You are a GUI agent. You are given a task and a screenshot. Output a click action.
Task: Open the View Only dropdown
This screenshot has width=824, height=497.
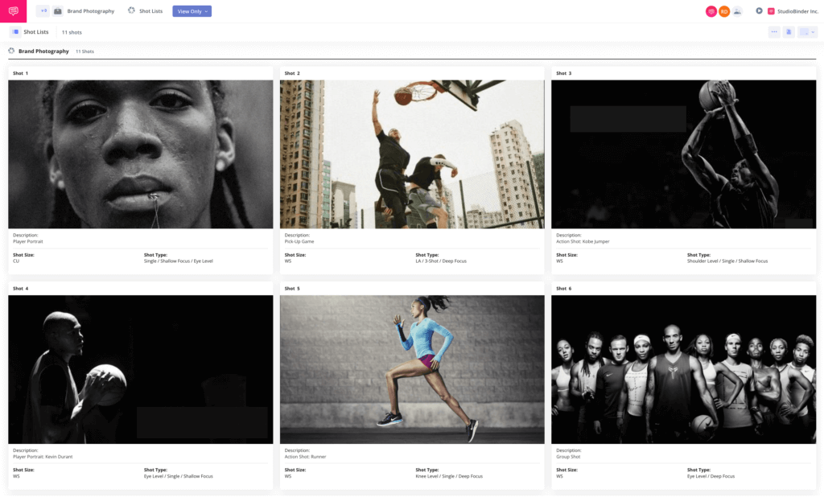pos(192,10)
